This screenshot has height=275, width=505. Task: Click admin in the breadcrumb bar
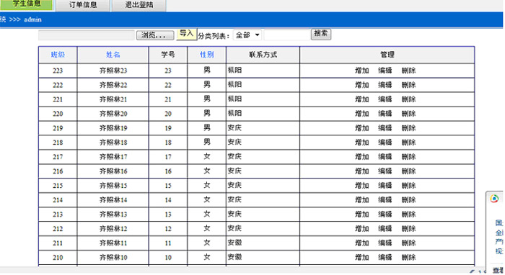32,19
